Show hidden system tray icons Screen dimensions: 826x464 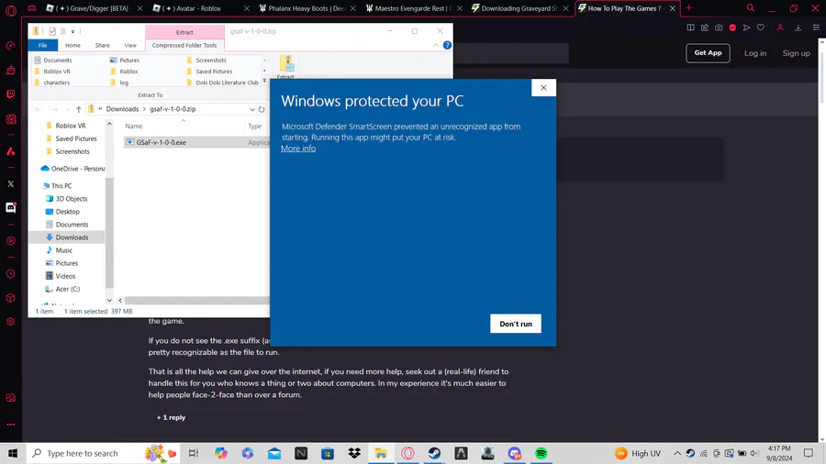point(677,453)
